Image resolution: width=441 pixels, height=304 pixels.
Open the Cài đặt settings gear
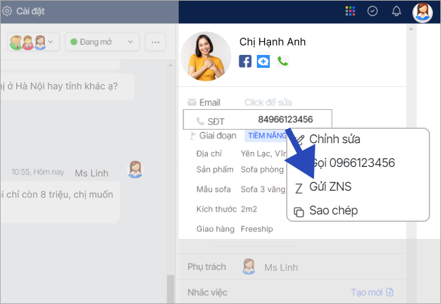pyautogui.click(x=7, y=11)
